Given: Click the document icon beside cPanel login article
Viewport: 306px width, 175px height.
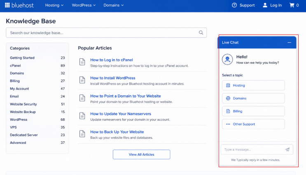Looking at the screenshot, I should pyautogui.click(x=82, y=62).
